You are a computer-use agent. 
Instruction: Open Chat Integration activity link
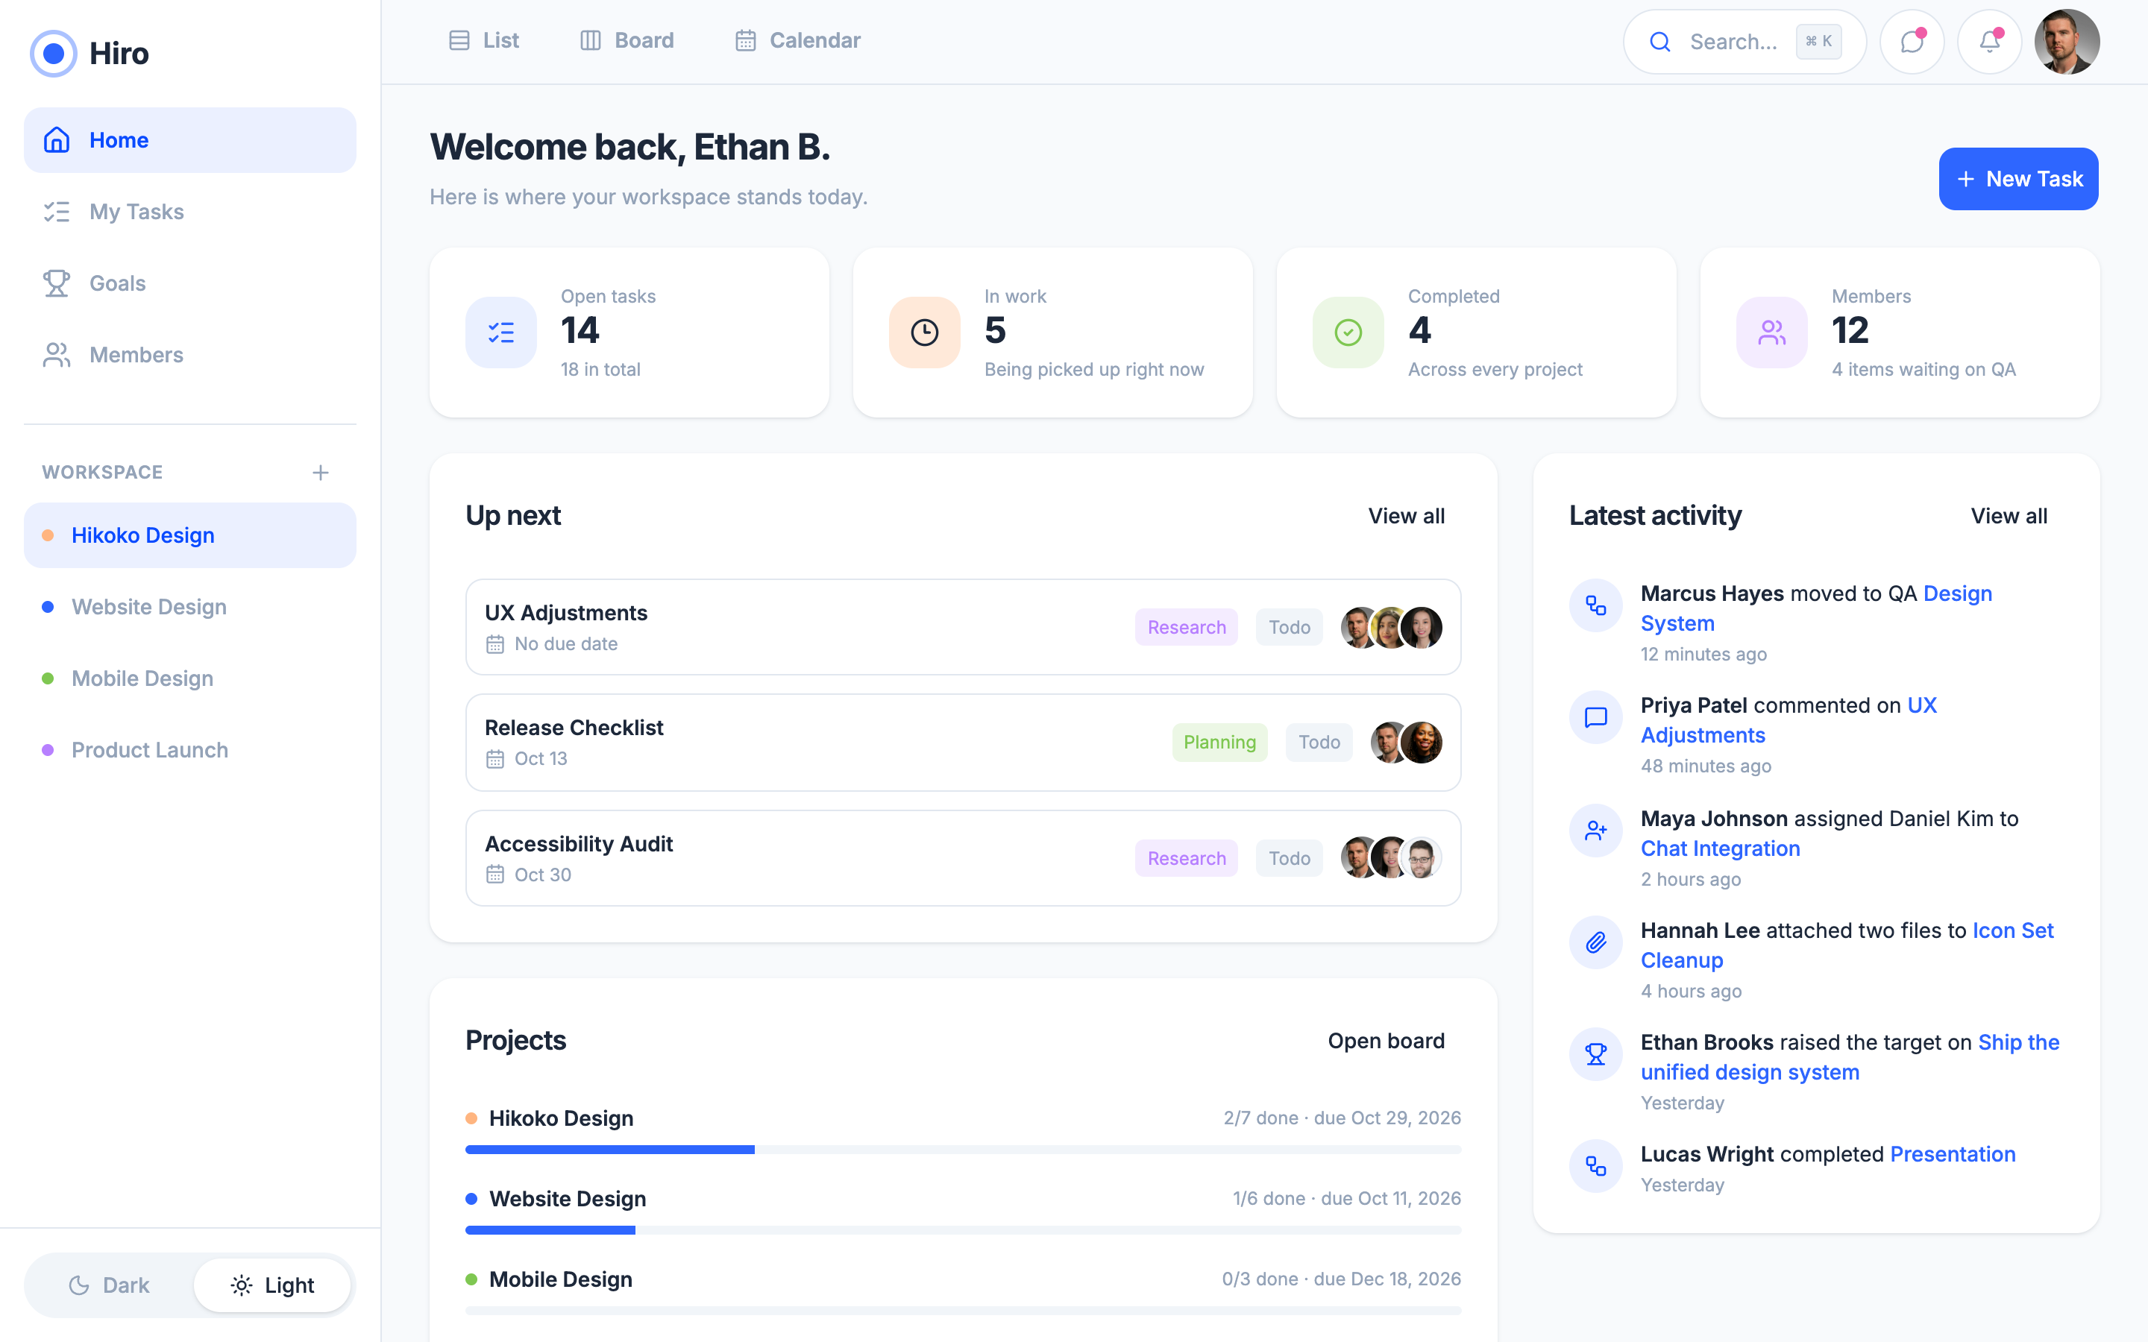(1720, 848)
